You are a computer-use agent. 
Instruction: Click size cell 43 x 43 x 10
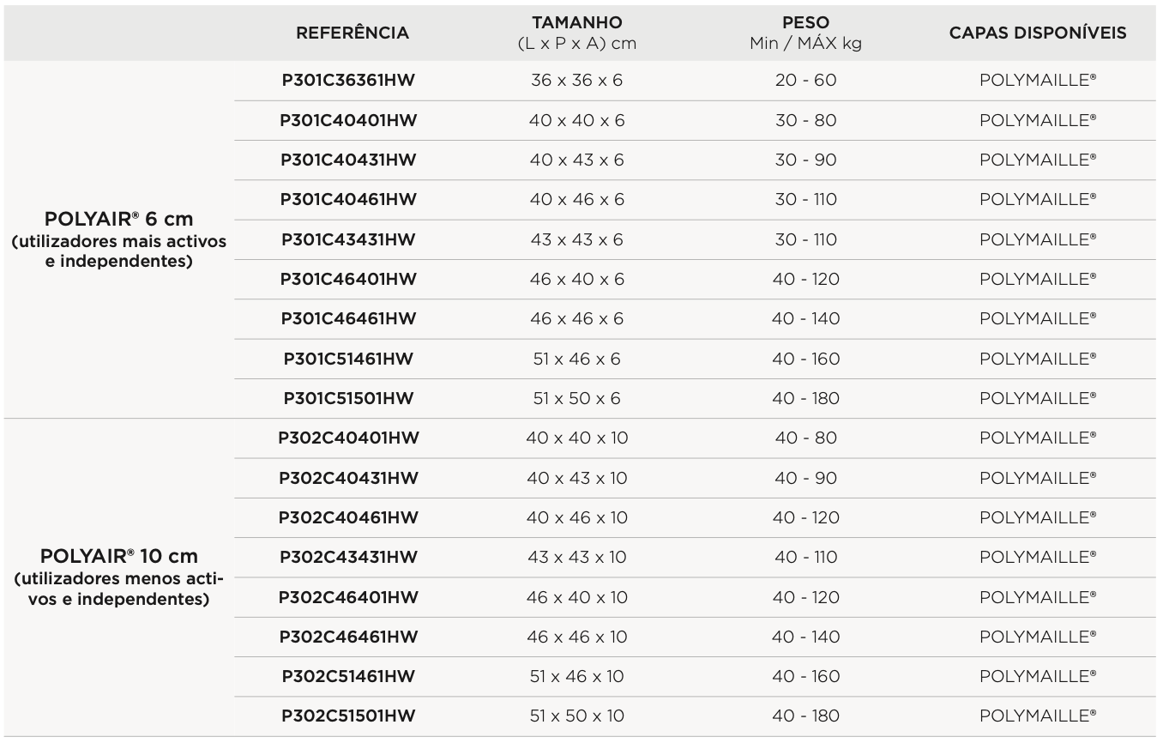pyautogui.click(x=576, y=558)
